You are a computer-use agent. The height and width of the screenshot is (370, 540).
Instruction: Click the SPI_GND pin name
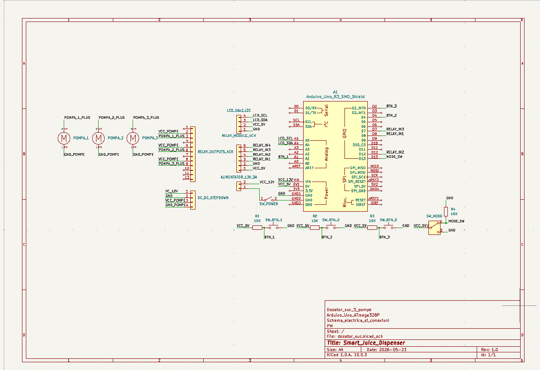point(358,191)
